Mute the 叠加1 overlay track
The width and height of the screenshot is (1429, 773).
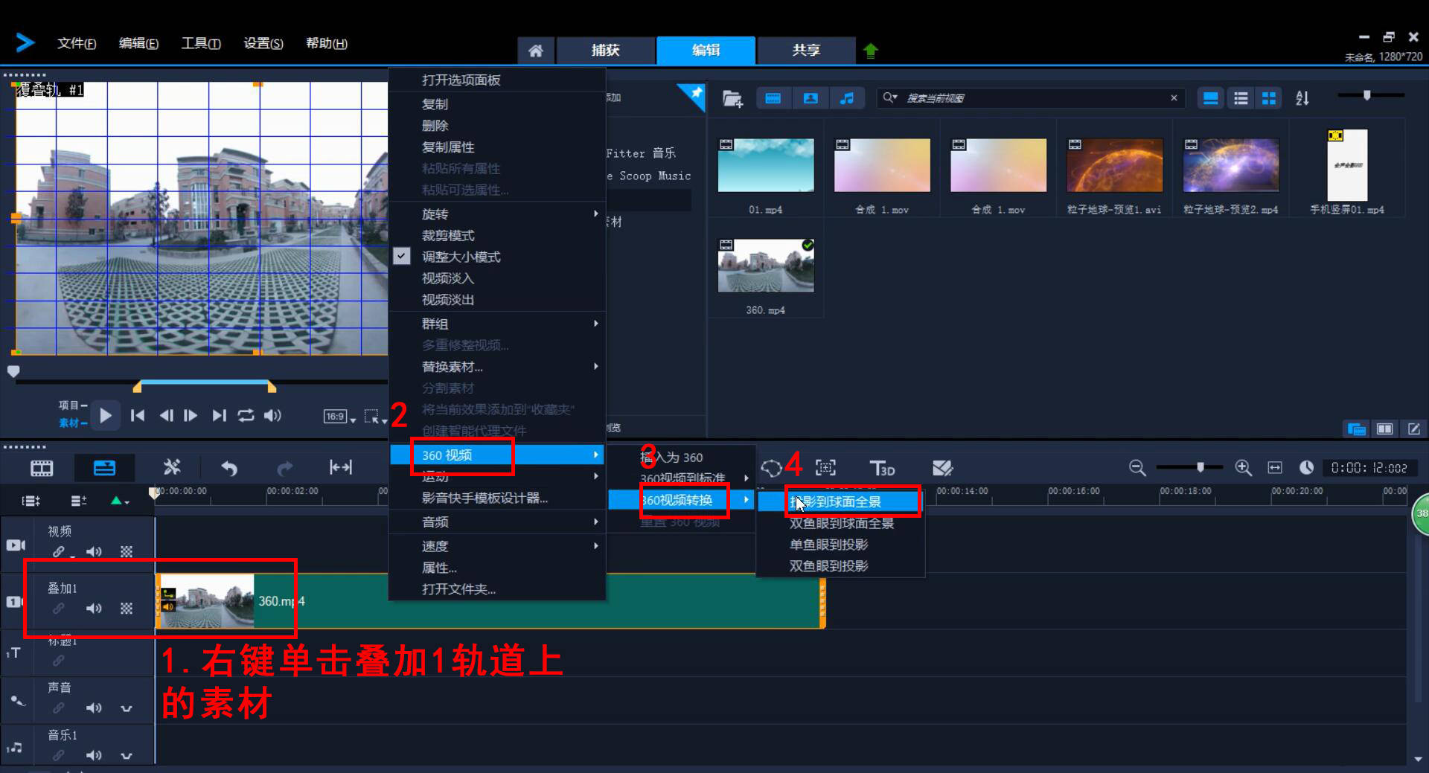click(x=94, y=609)
